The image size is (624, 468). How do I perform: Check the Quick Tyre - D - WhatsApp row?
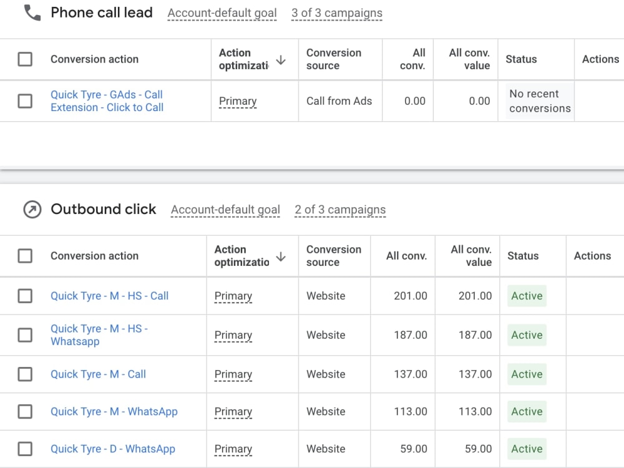[25, 449]
